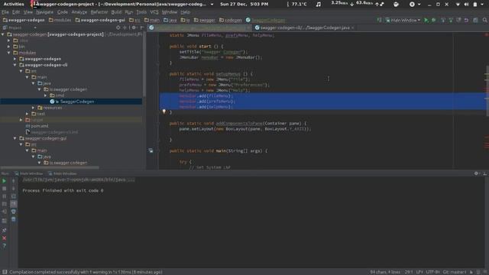Open Search Everywhere magnifier icon
The height and width of the screenshot is (275, 489).
(485, 20)
